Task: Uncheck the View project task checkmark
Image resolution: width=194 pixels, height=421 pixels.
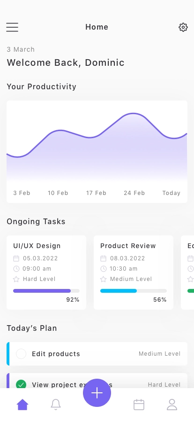Action: click(x=21, y=384)
